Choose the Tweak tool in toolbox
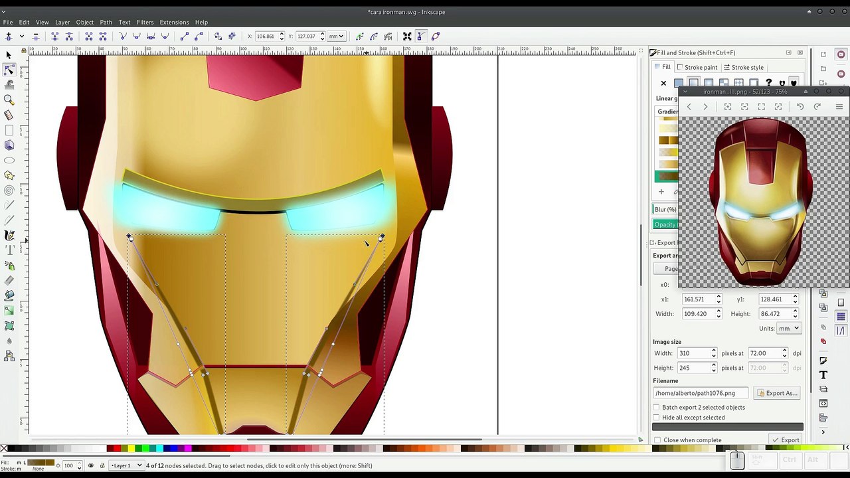The image size is (850, 478). tap(9, 84)
